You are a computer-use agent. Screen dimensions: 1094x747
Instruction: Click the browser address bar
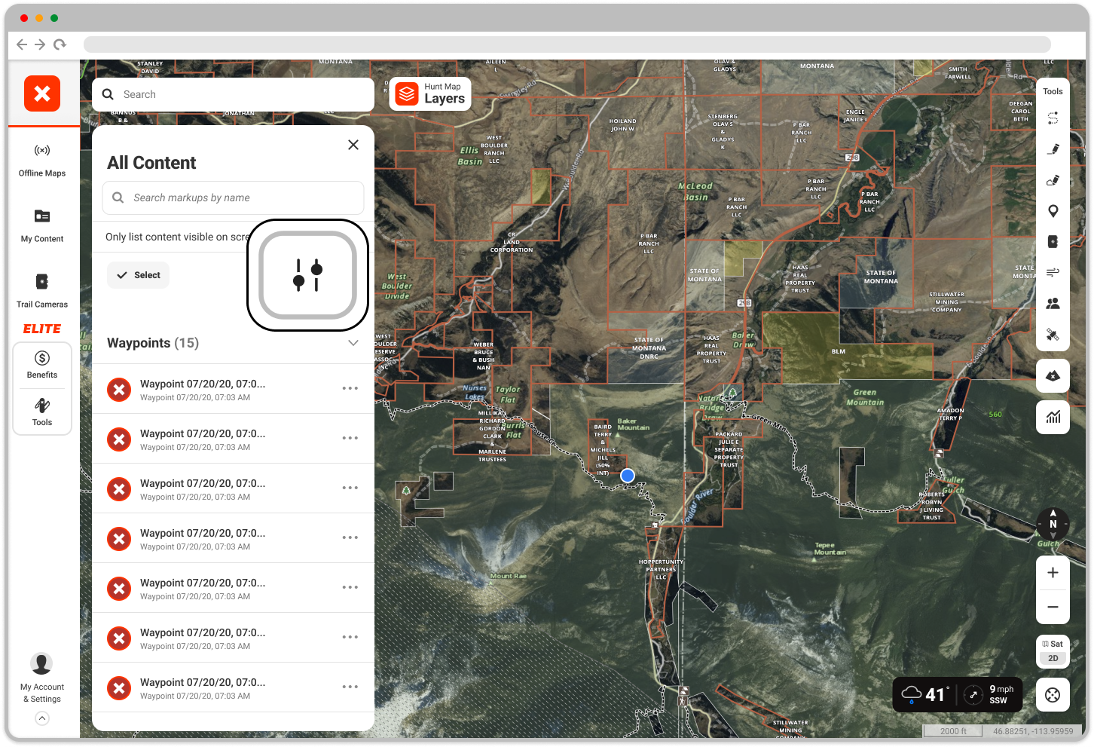coord(567,44)
